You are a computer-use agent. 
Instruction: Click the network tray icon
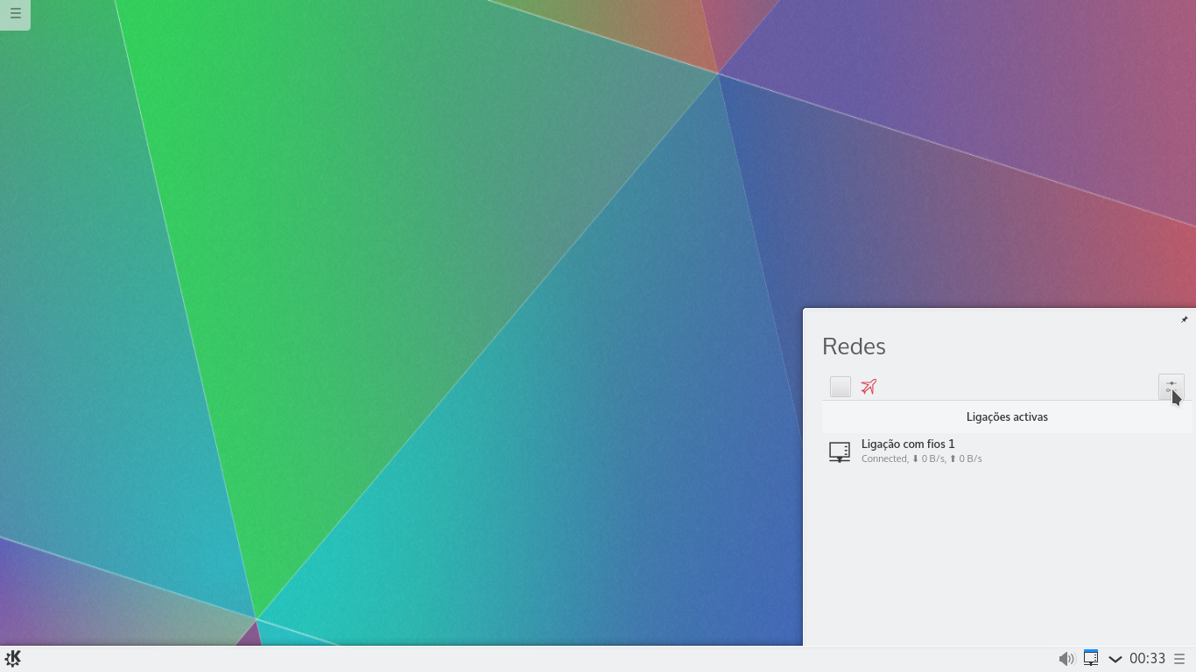[x=1091, y=658]
